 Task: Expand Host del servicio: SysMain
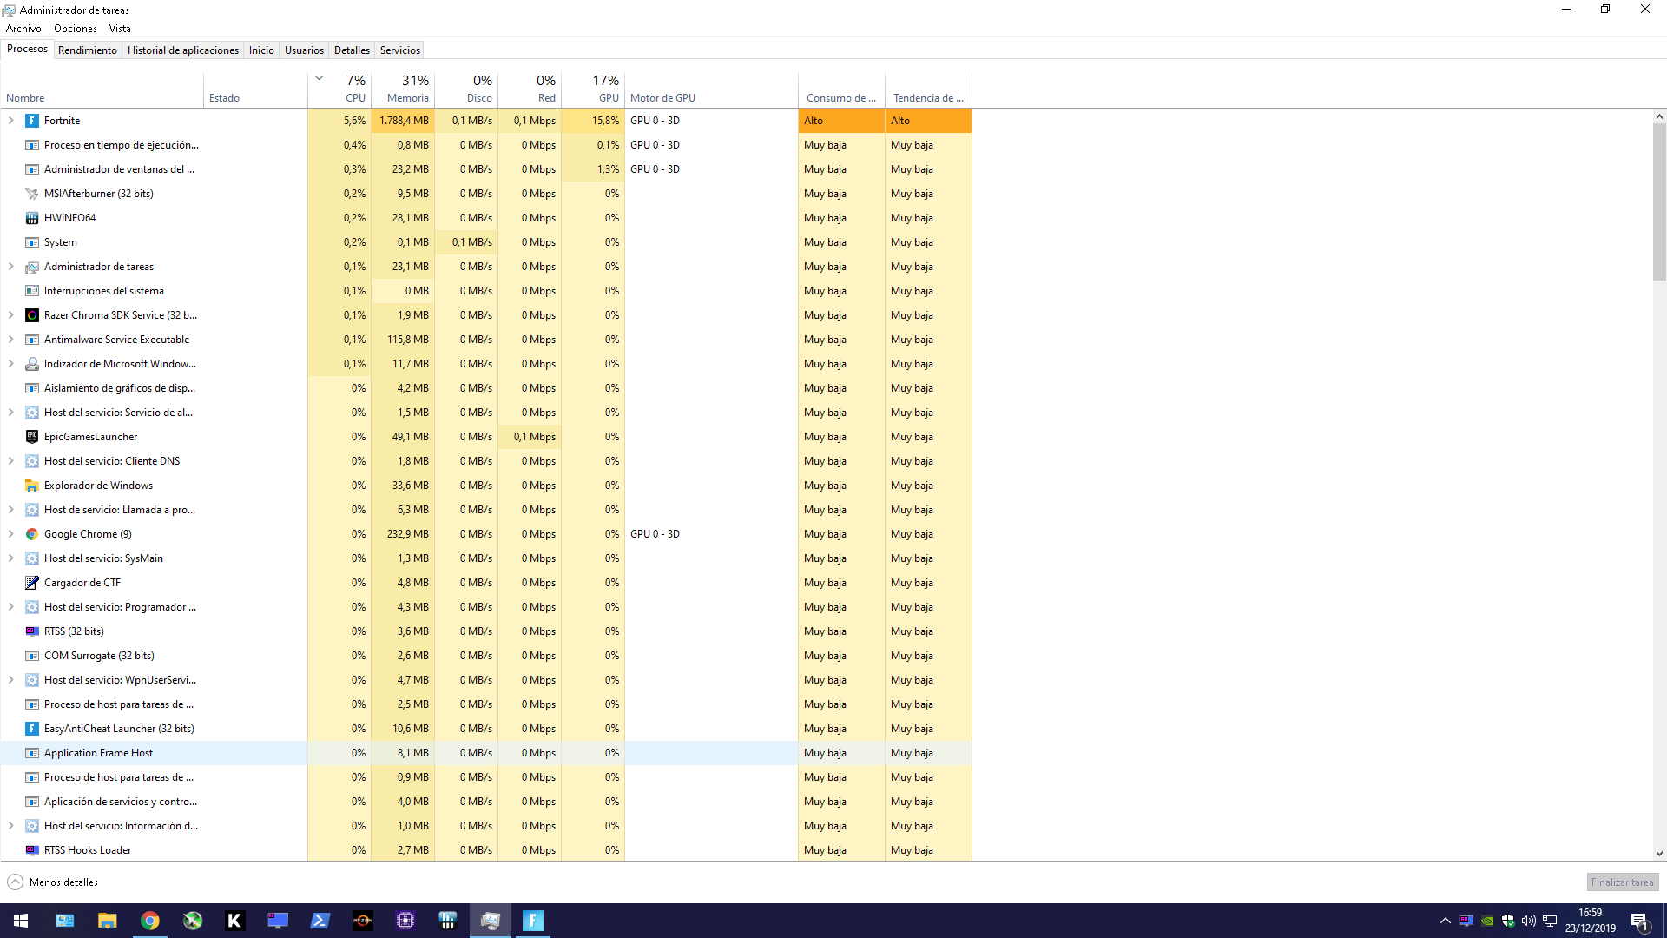[10, 558]
